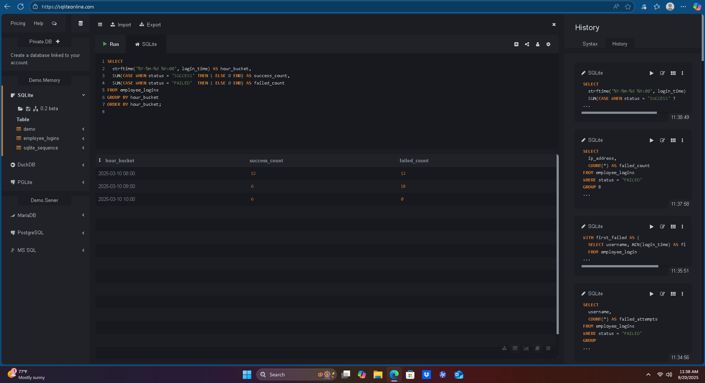The image size is (705, 383).
Task: Expand the DuckDB database section
Action: [x=83, y=165]
